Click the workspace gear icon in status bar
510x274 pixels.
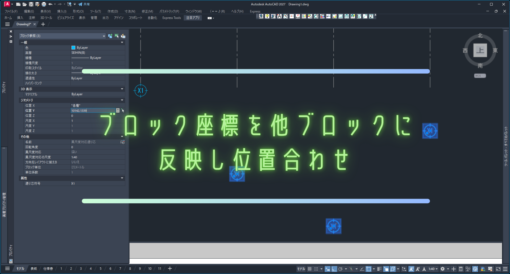tap(443, 269)
